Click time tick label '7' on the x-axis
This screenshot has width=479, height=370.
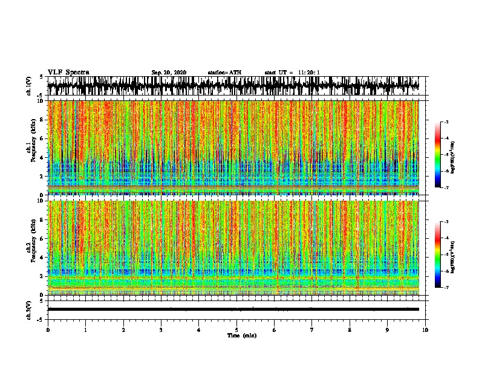tap(312, 330)
